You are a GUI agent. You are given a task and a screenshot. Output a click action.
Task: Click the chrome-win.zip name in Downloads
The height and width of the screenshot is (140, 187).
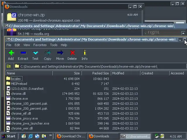click(31, 15)
